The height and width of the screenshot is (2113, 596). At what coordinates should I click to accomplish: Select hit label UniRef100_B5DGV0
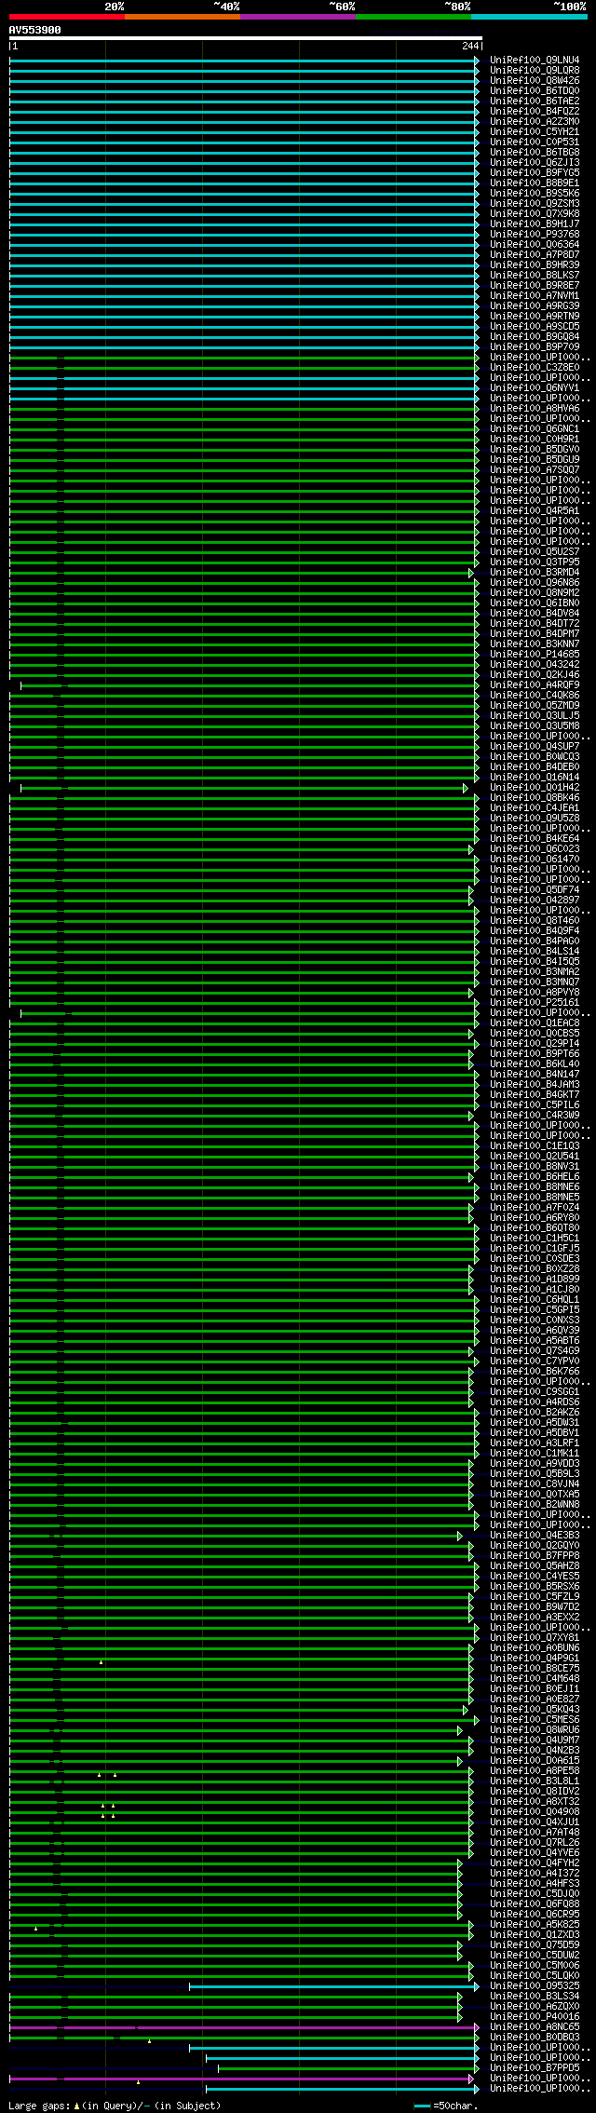point(535,449)
